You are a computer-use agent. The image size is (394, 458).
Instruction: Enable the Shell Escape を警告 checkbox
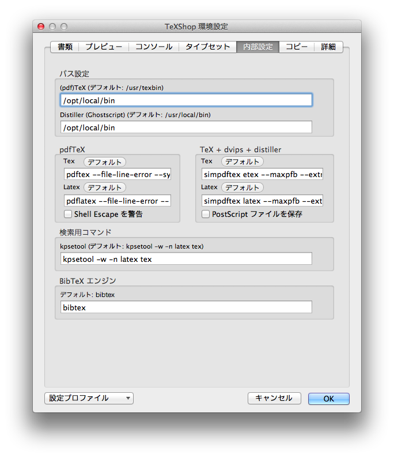[68, 215]
